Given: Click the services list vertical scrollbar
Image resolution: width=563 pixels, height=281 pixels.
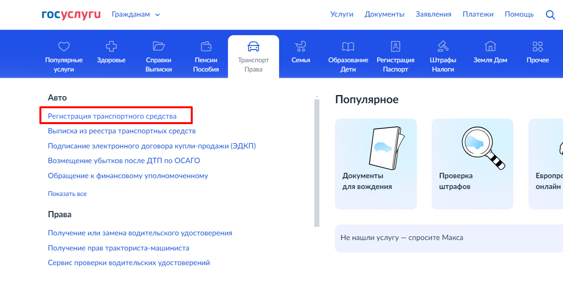Looking at the screenshot, I should tap(317, 162).
